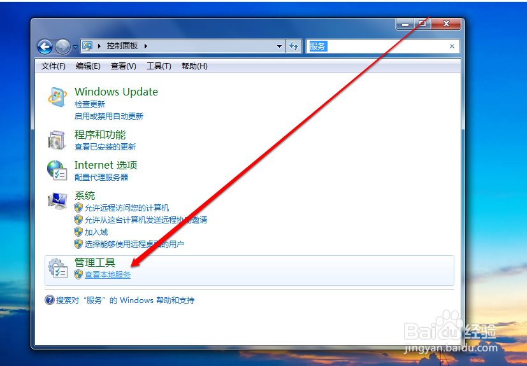Open the 文件(F) menu
This screenshot has height=366, width=527.
coord(53,66)
